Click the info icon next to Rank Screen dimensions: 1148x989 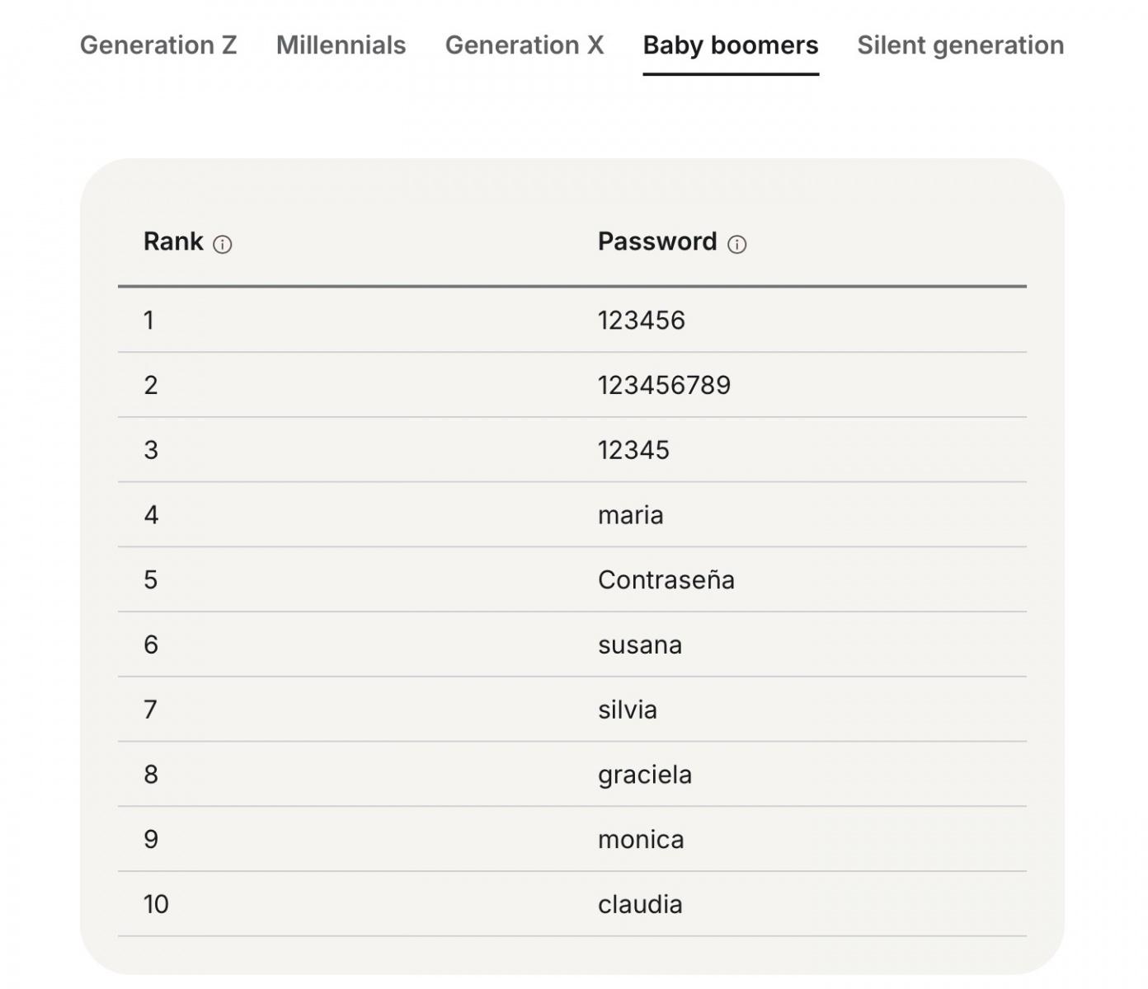[222, 245]
